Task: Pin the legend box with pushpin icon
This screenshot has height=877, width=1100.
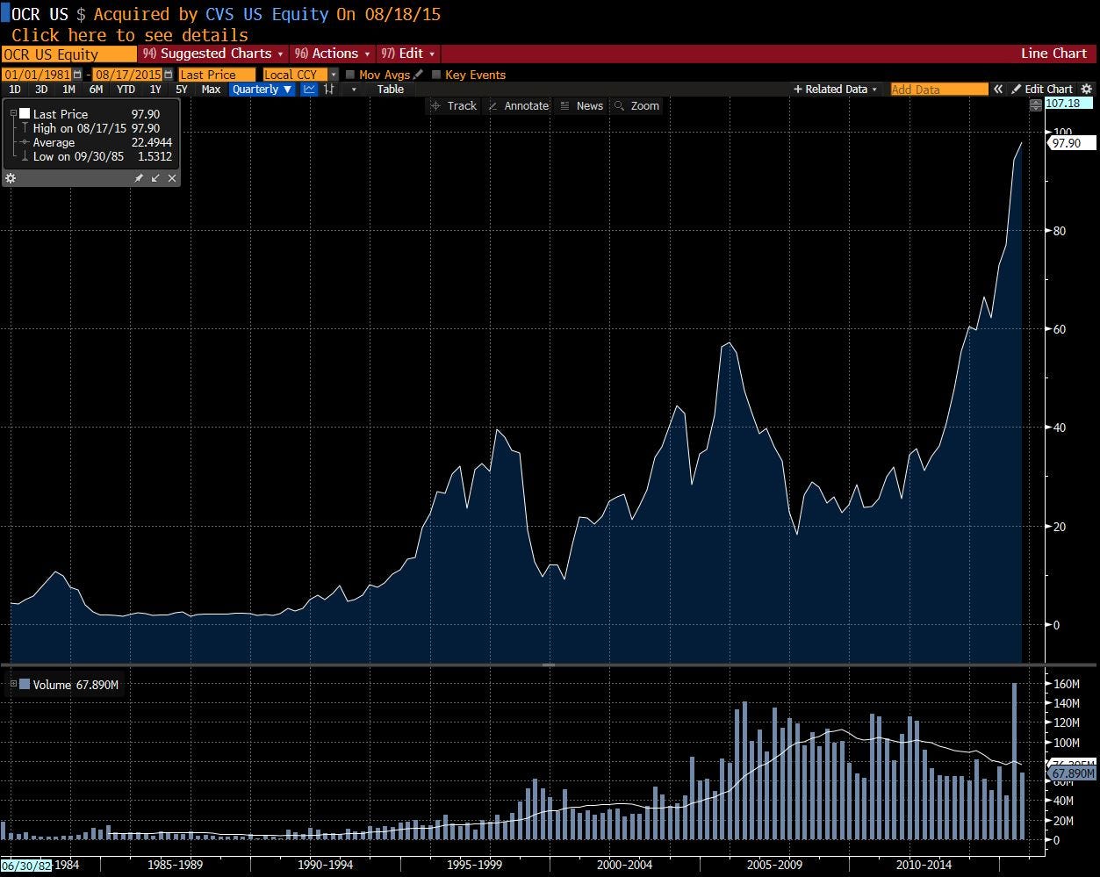Action: click(x=139, y=178)
